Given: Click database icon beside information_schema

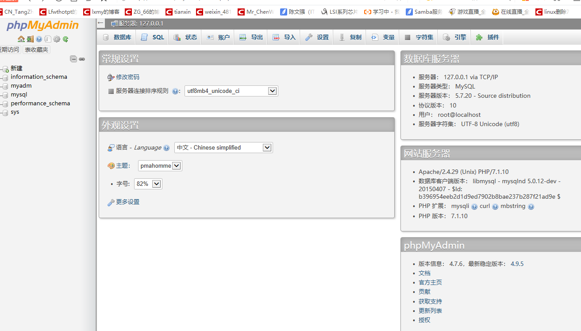Looking at the screenshot, I should click(6, 77).
